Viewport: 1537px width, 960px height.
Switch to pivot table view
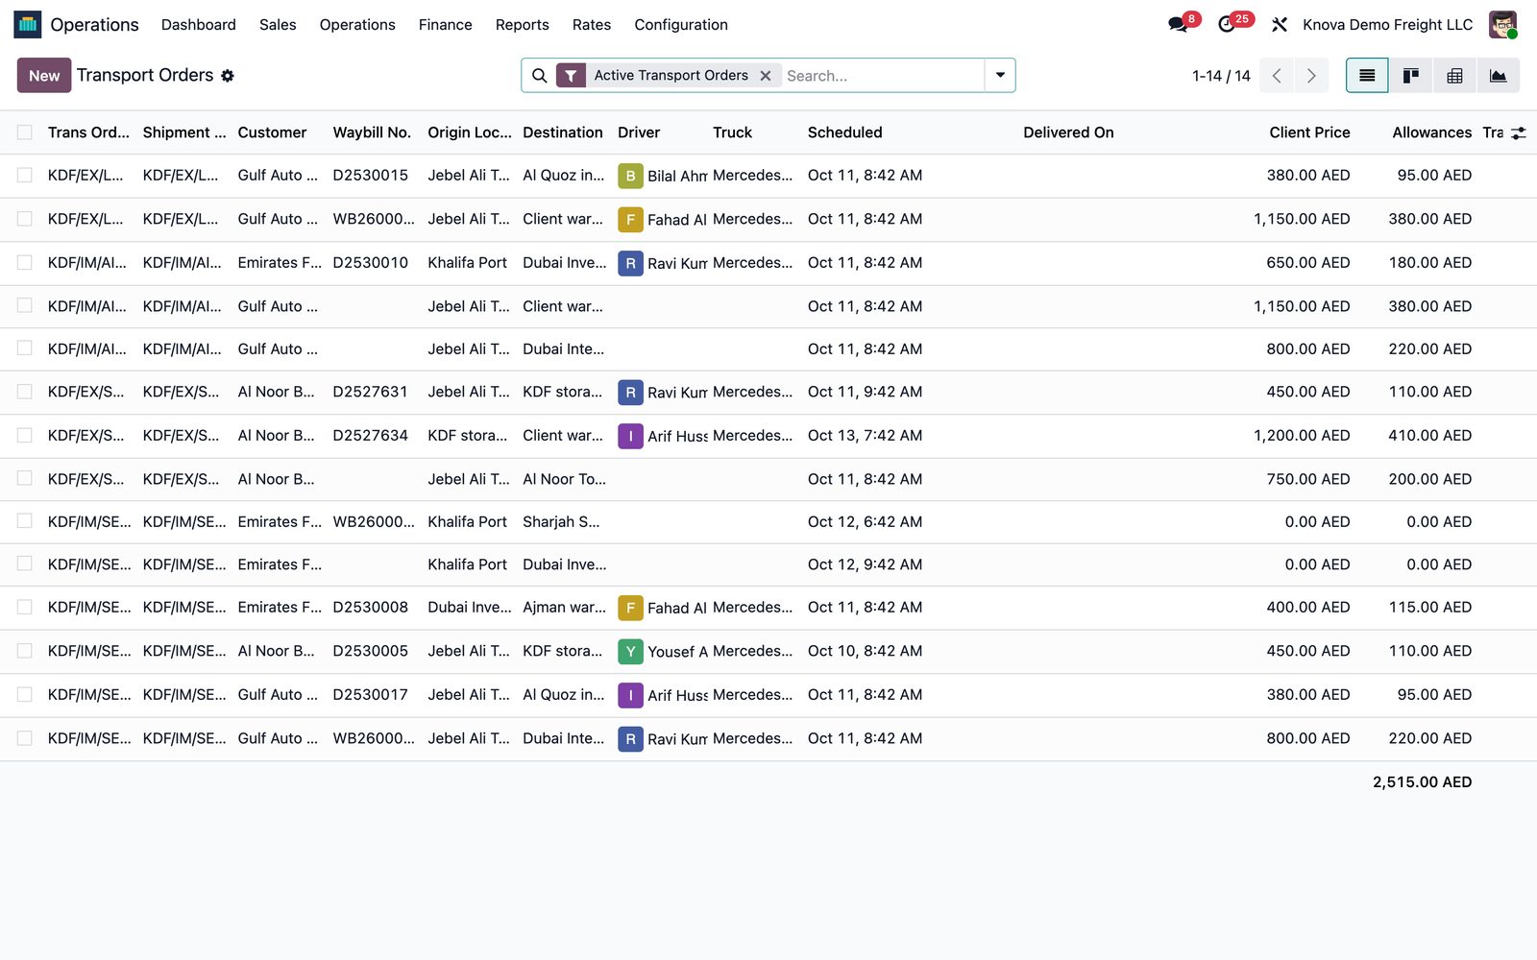point(1454,76)
